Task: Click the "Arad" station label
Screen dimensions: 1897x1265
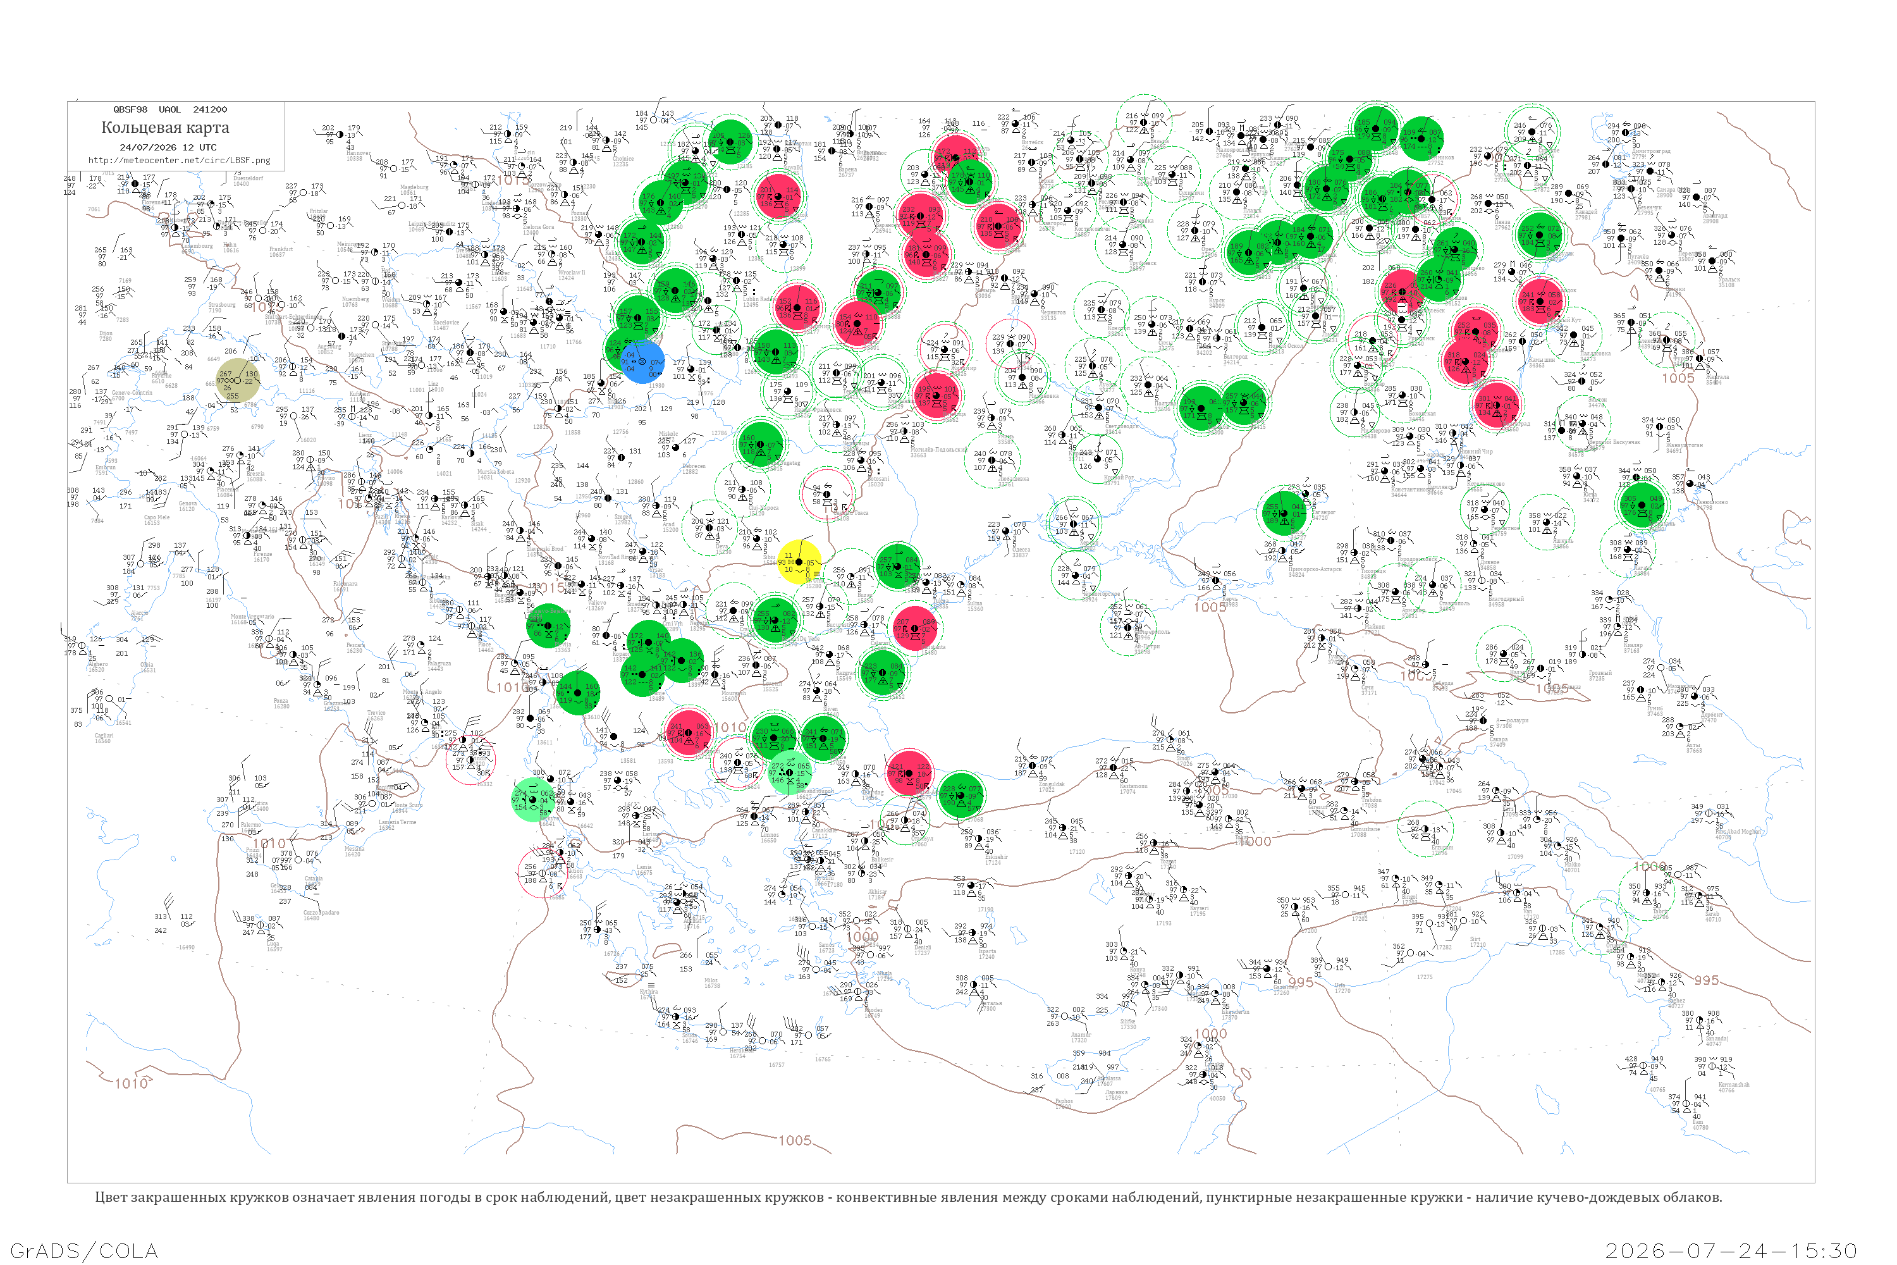Action: 670,524
